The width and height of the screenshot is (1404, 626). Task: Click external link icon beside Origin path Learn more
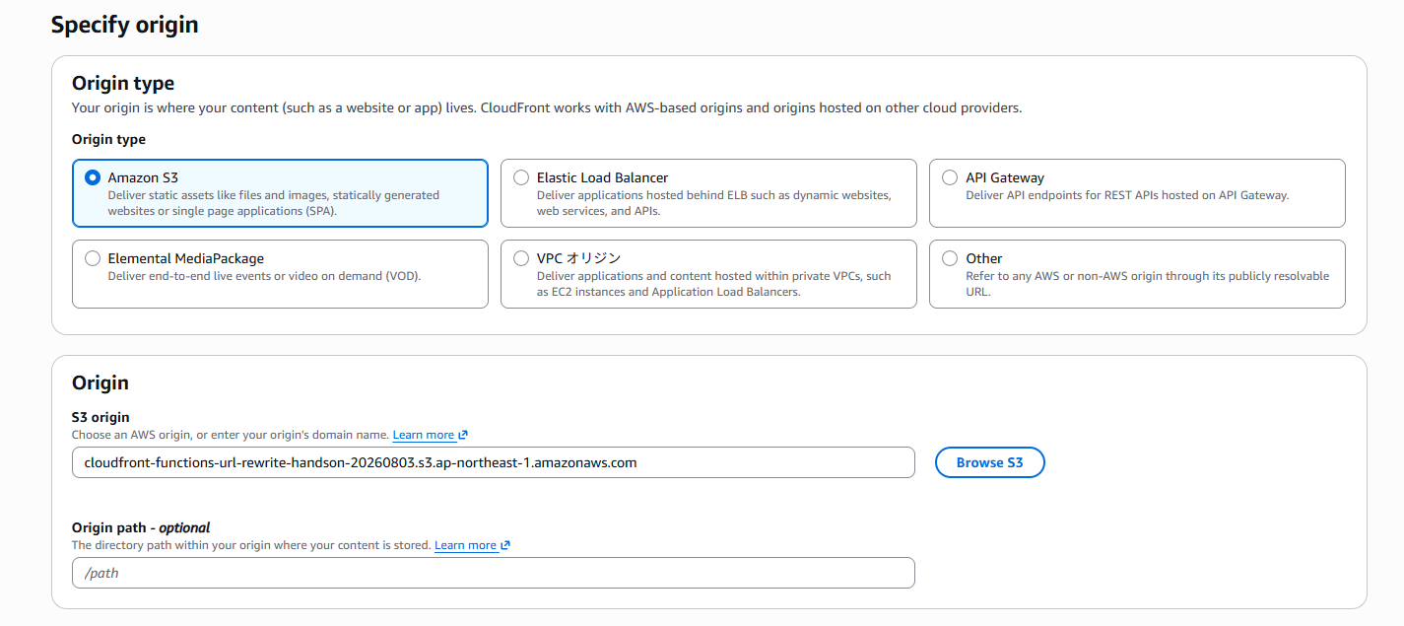click(x=505, y=545)
